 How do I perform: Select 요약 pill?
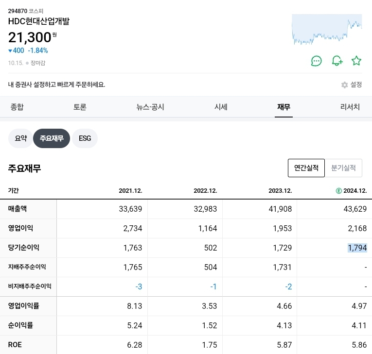pyautogui.click(x=20, y=138)
